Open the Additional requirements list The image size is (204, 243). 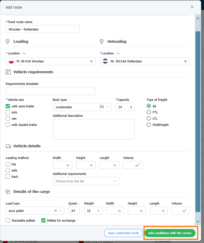point(115,181)
